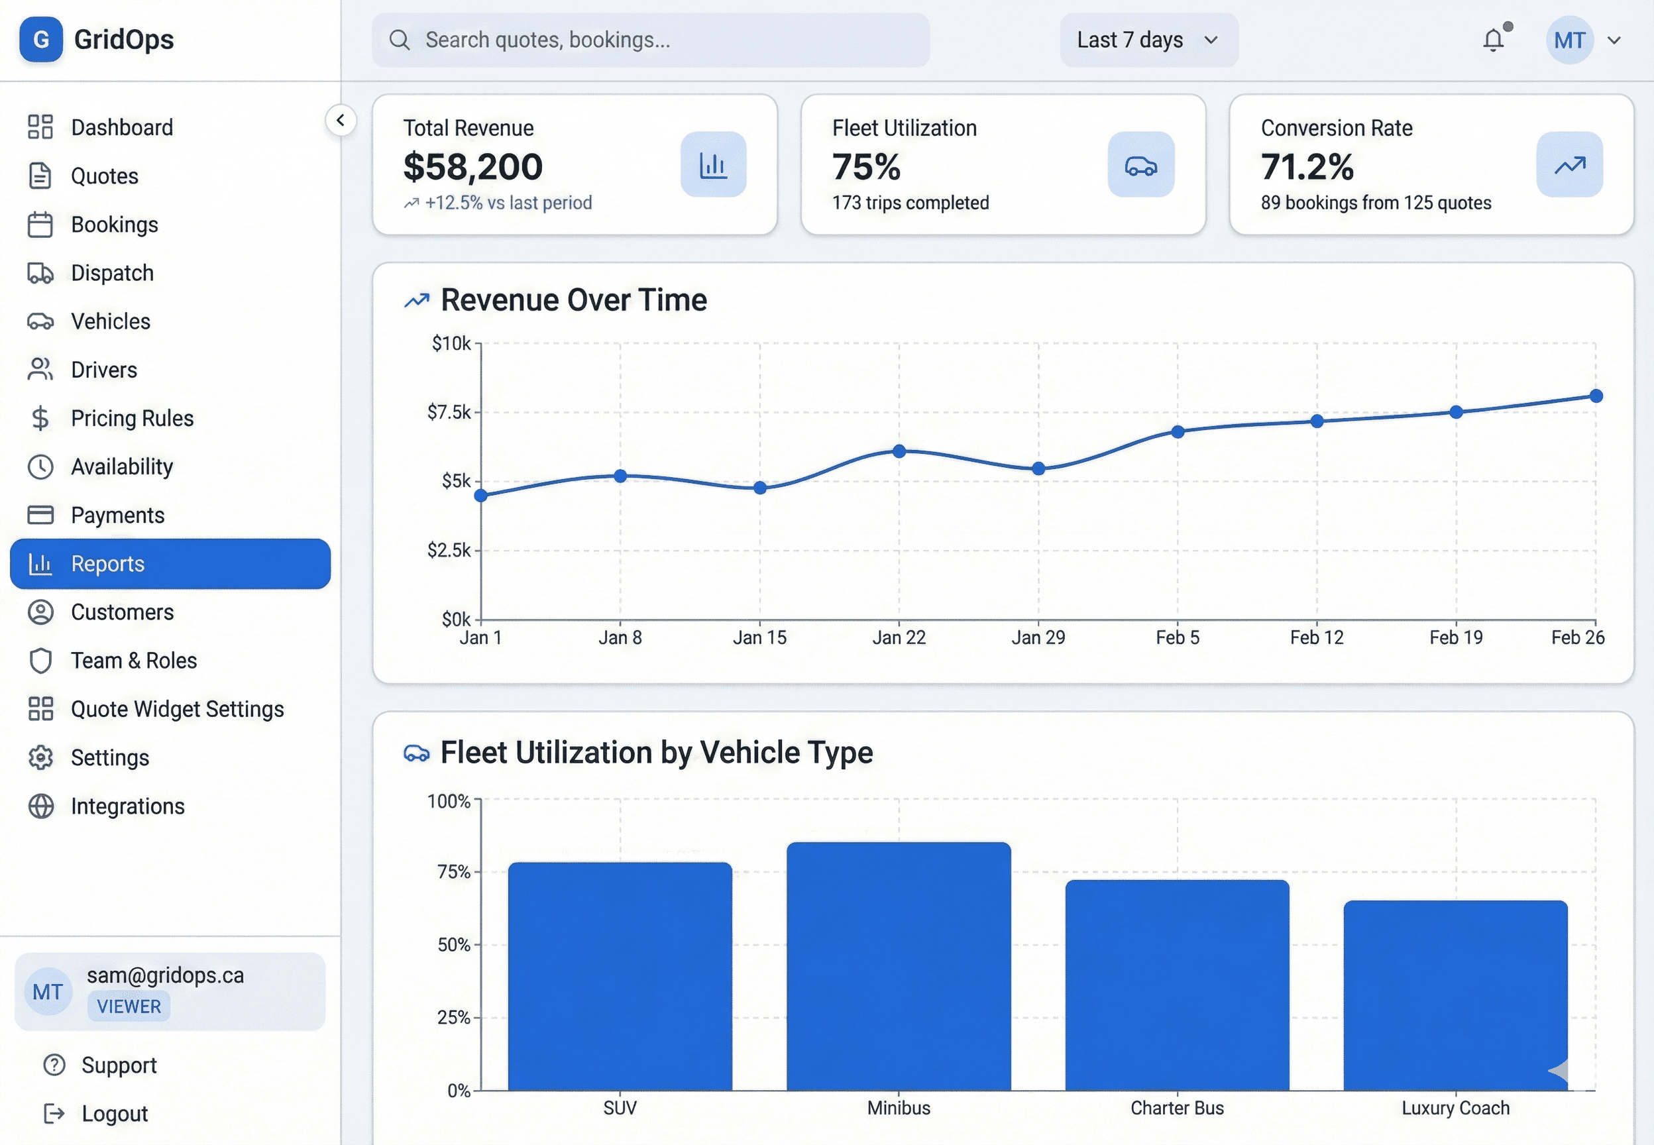Click the Logout link
1654x1145 pixels.
click(114, 1113)
